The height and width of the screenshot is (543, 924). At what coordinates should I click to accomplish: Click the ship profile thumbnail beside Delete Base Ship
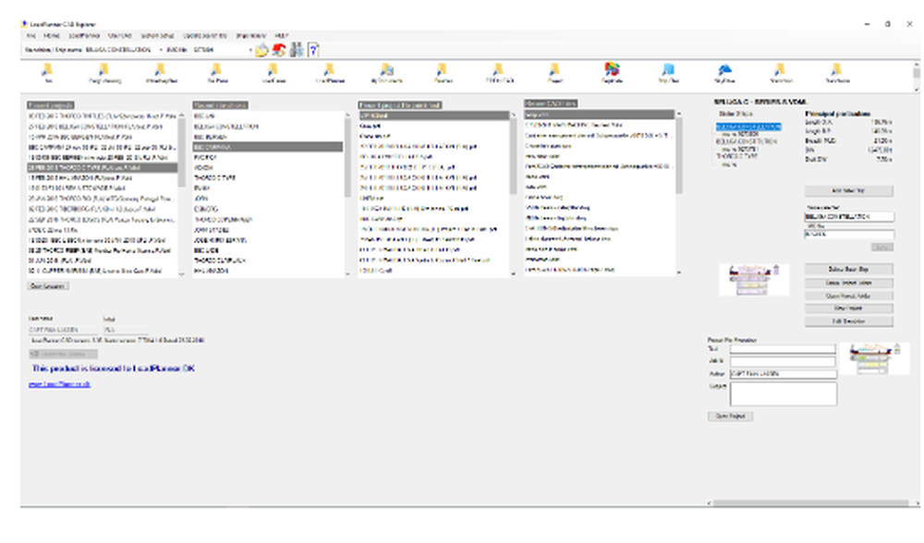click(x=754, y=279)
